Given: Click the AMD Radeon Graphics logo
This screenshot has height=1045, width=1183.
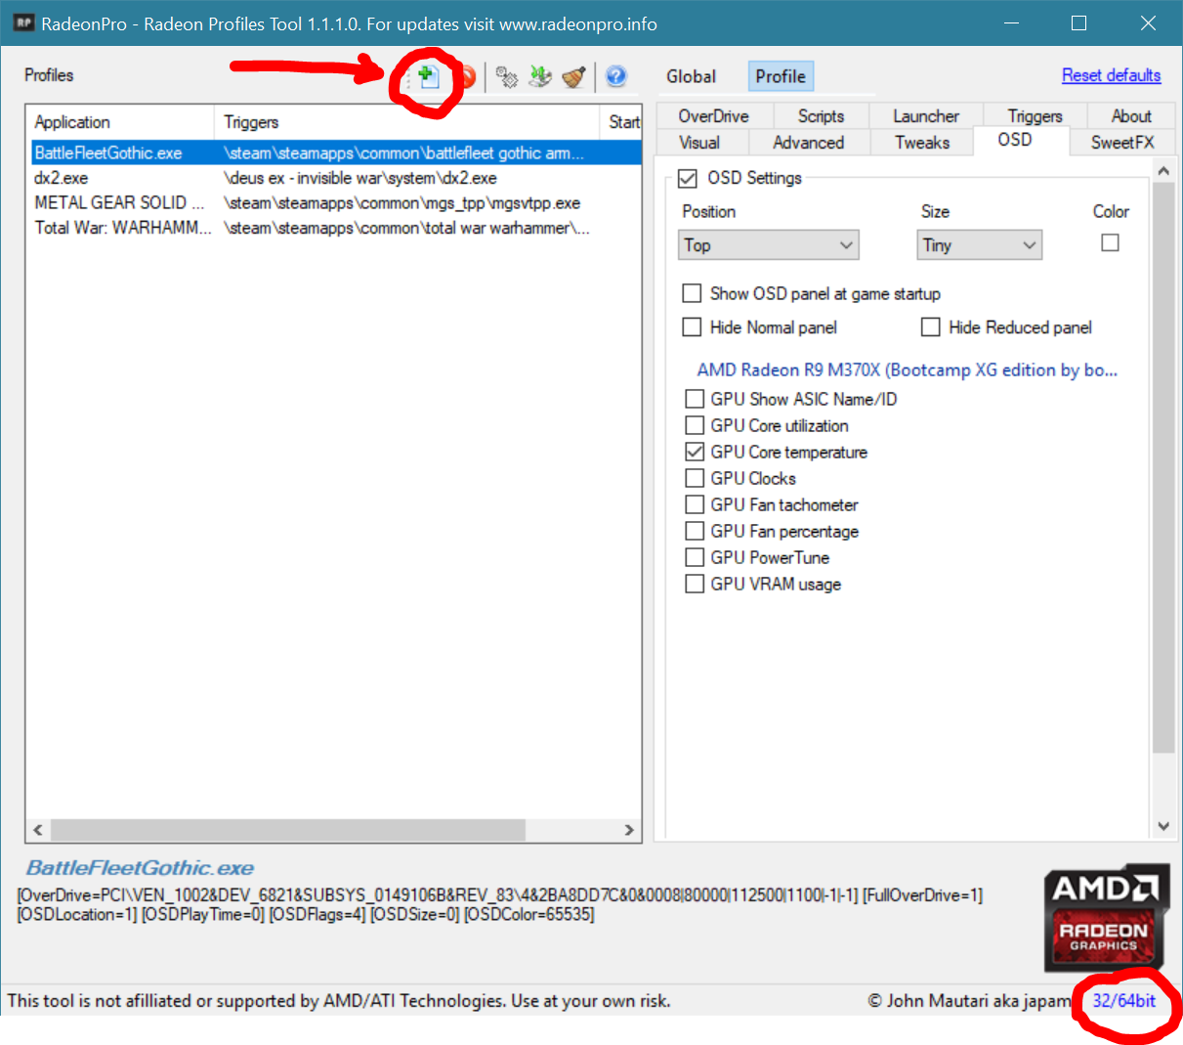Looking at the screenshot, I should coord(1107,918).
